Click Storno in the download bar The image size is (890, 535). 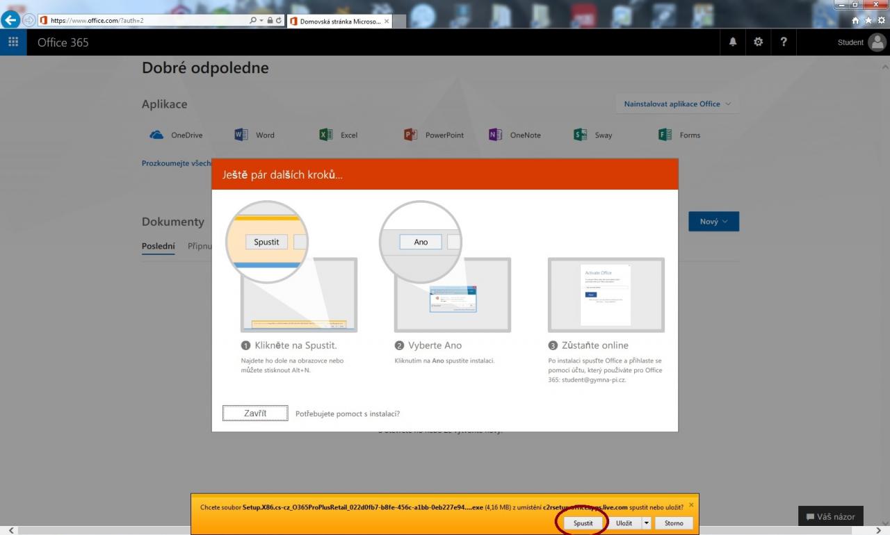tap(674, 523)
